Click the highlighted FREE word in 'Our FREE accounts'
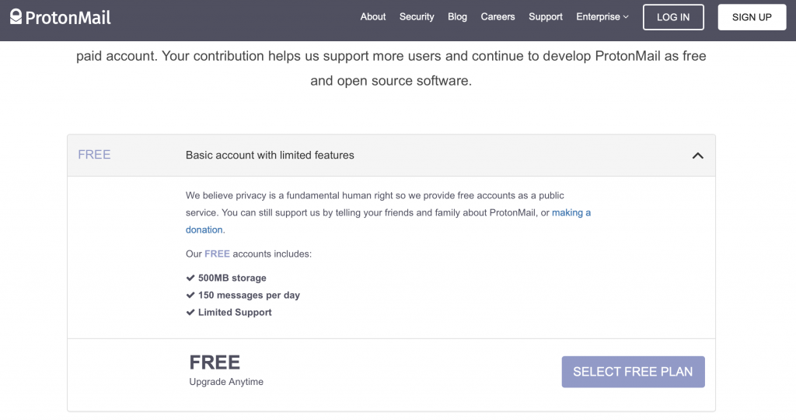The width and height of the screenshot is (796, 420). 217,254
